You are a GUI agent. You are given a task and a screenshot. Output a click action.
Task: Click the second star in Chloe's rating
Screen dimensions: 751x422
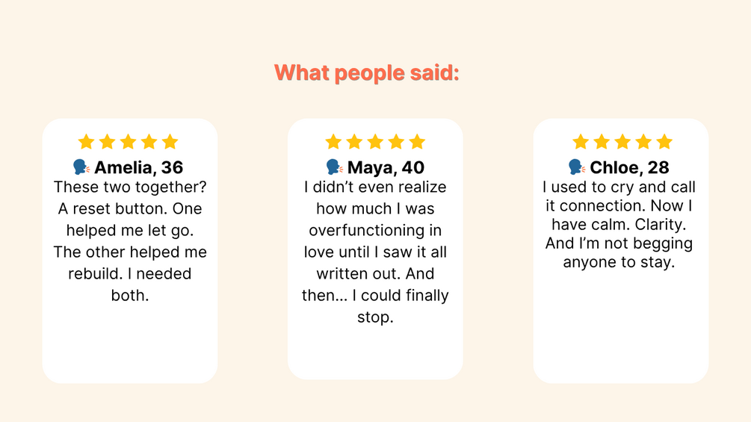602,142
